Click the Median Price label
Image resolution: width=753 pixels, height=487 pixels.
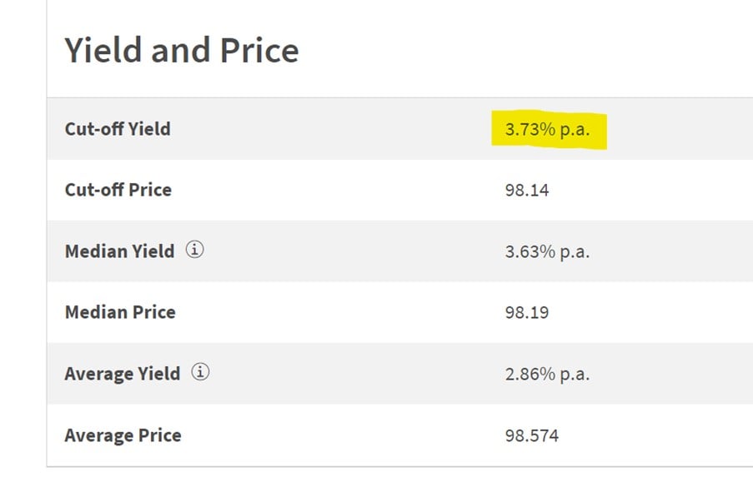pyautogui.click(x=120, y=312)
